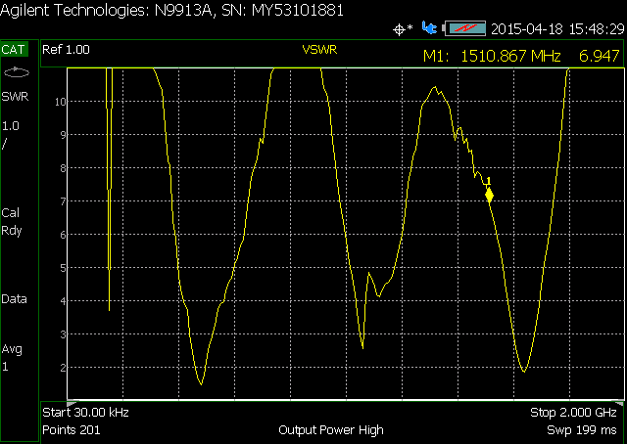Click the continuous sweep loop icon
Viewport: 627px width, 444px height.
point(15,72)
